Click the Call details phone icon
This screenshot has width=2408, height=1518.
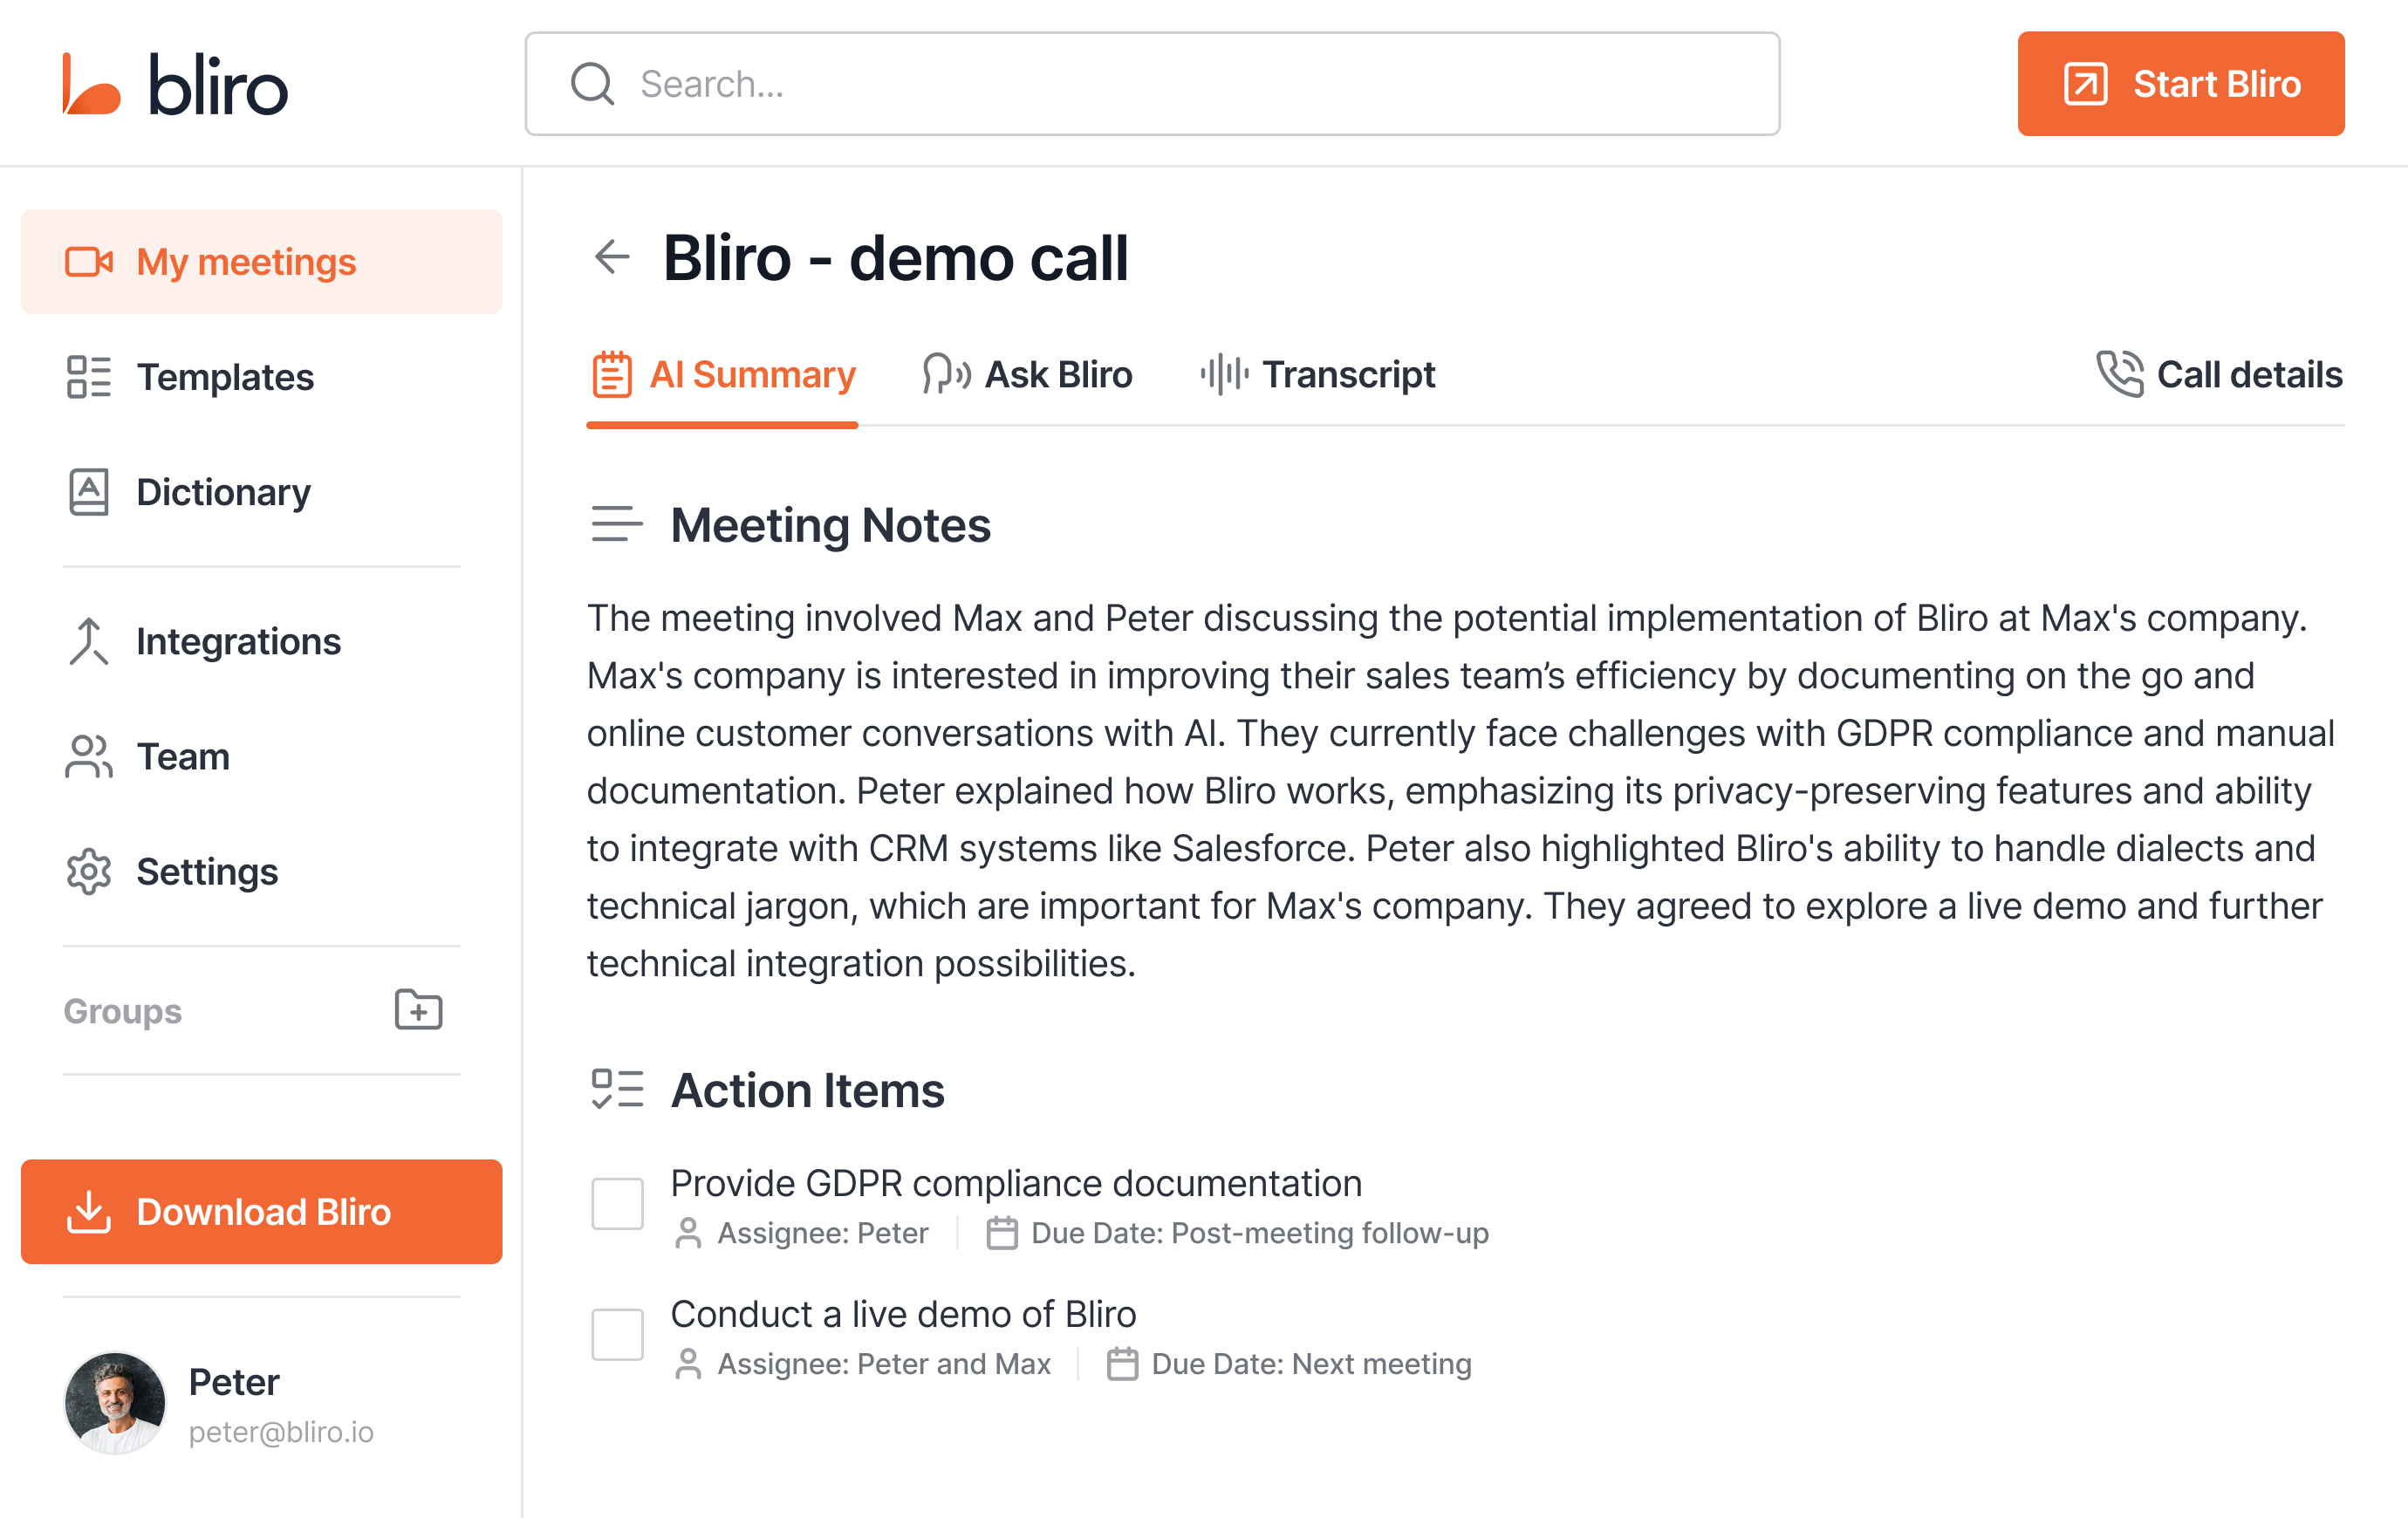coord(2119,374)
